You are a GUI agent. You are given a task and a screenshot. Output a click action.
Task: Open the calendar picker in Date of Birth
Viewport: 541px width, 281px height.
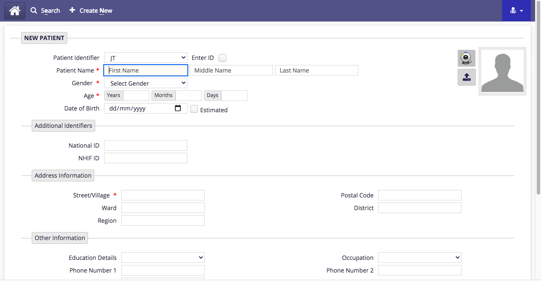coord(178,108)
